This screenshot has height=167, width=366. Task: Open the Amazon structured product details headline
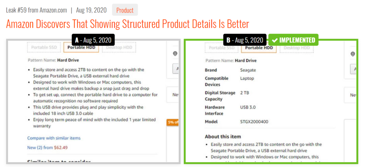pos(127,24)
